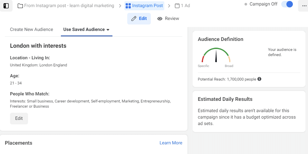Click the Audience Definition heading

tap(220, 39)
